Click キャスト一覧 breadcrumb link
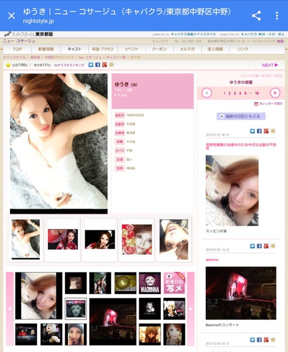Screen dimensions: 288x352 tap(116, 57)
